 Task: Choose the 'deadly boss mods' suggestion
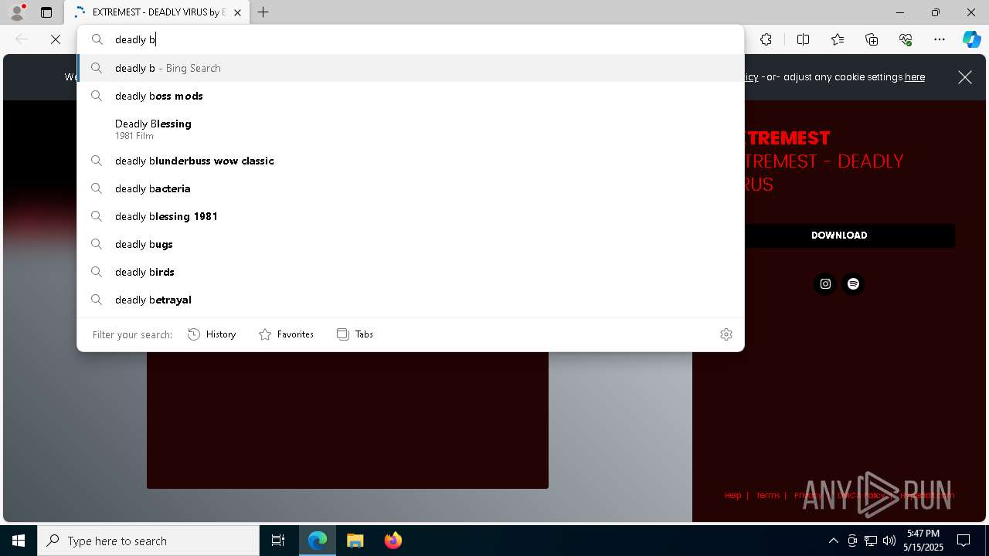(410, 96)
